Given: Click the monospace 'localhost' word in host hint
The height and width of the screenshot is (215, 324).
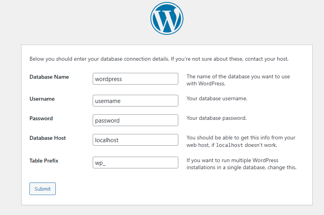Looking at the screenshot, I should (x=229, y=145).
